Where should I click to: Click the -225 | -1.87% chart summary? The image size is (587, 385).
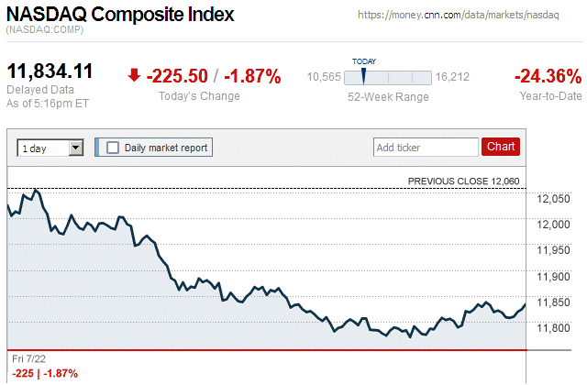[x=44, y=373]
